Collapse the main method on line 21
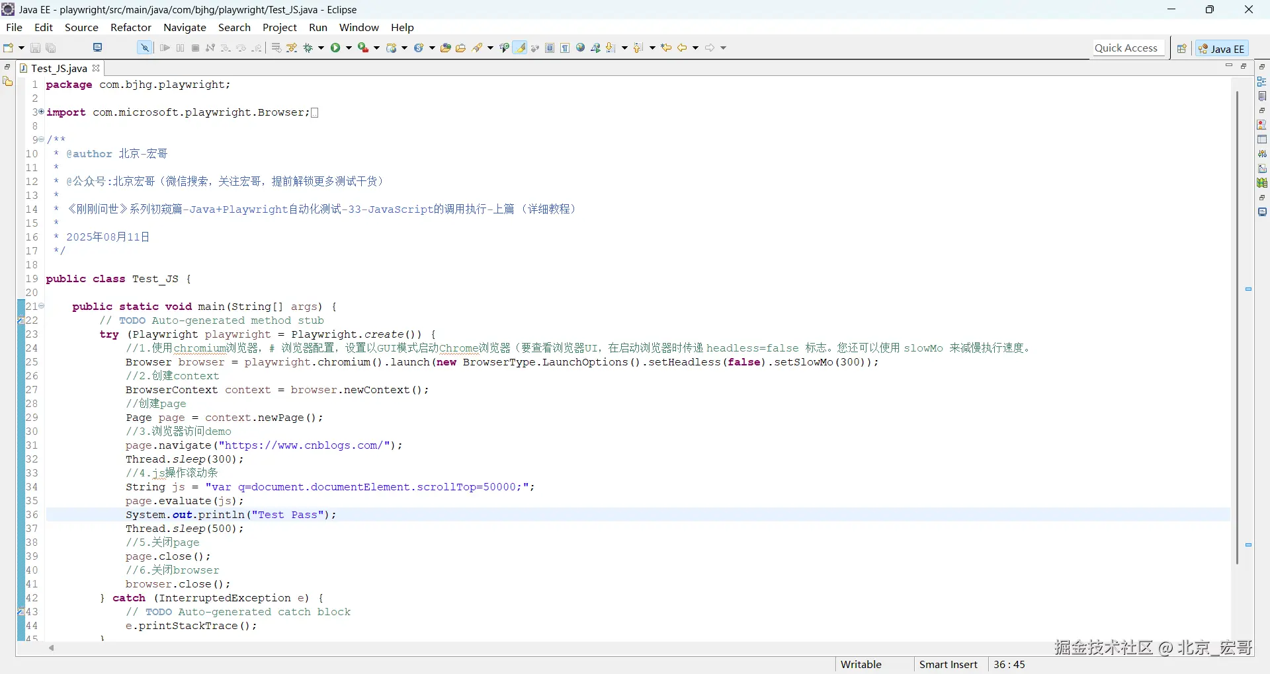 pos(41,306)
